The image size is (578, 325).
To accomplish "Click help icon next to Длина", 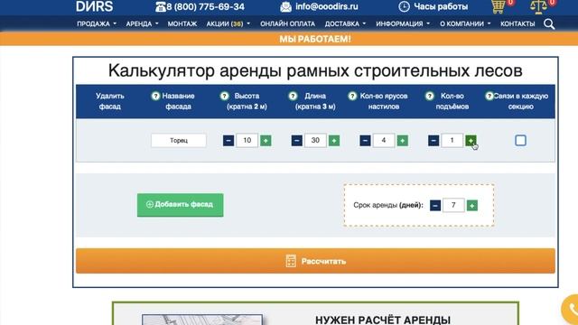I will tap(293, 96).
